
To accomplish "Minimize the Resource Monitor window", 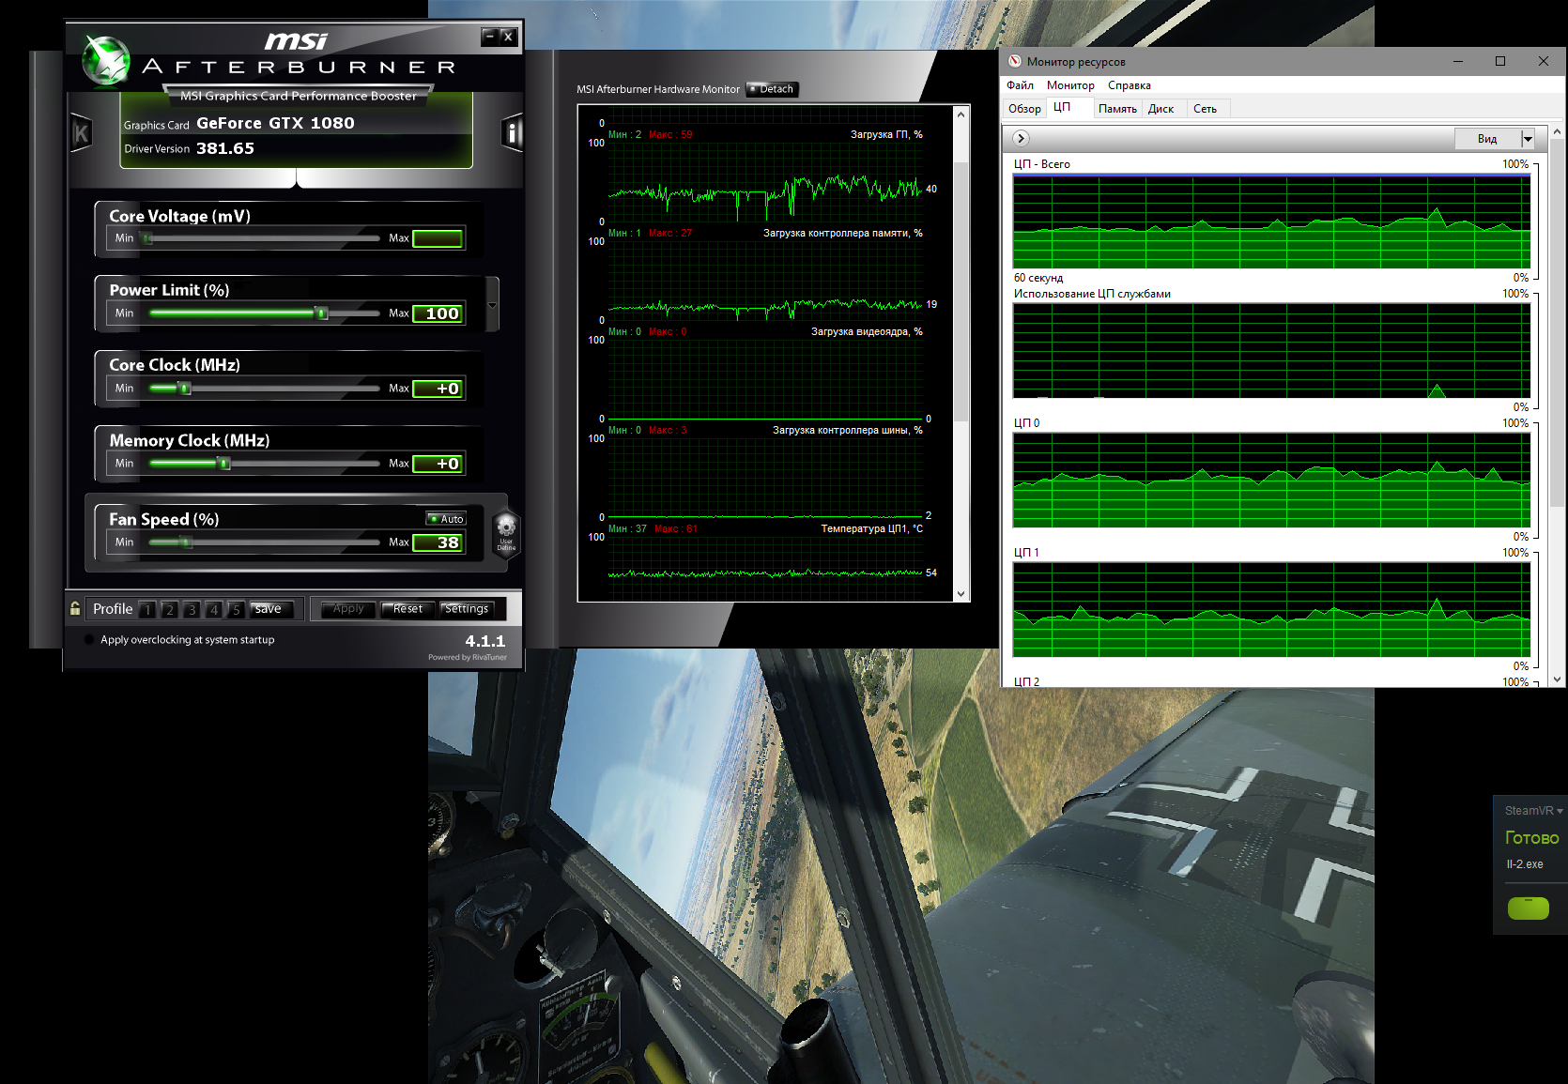I will [x=1458, y=61].
